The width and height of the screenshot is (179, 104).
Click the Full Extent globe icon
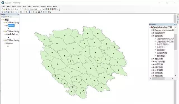(x=9, y=12)
